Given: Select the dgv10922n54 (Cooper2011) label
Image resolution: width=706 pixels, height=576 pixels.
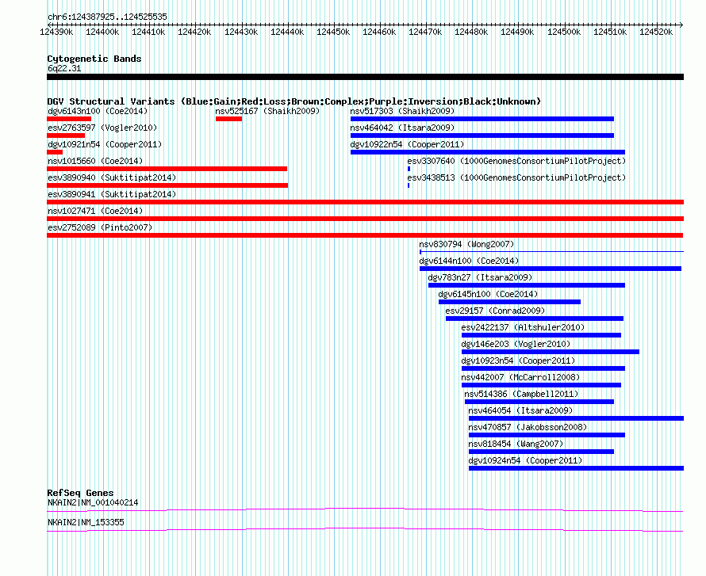Looking at the screenshot, I should [407, 144].
